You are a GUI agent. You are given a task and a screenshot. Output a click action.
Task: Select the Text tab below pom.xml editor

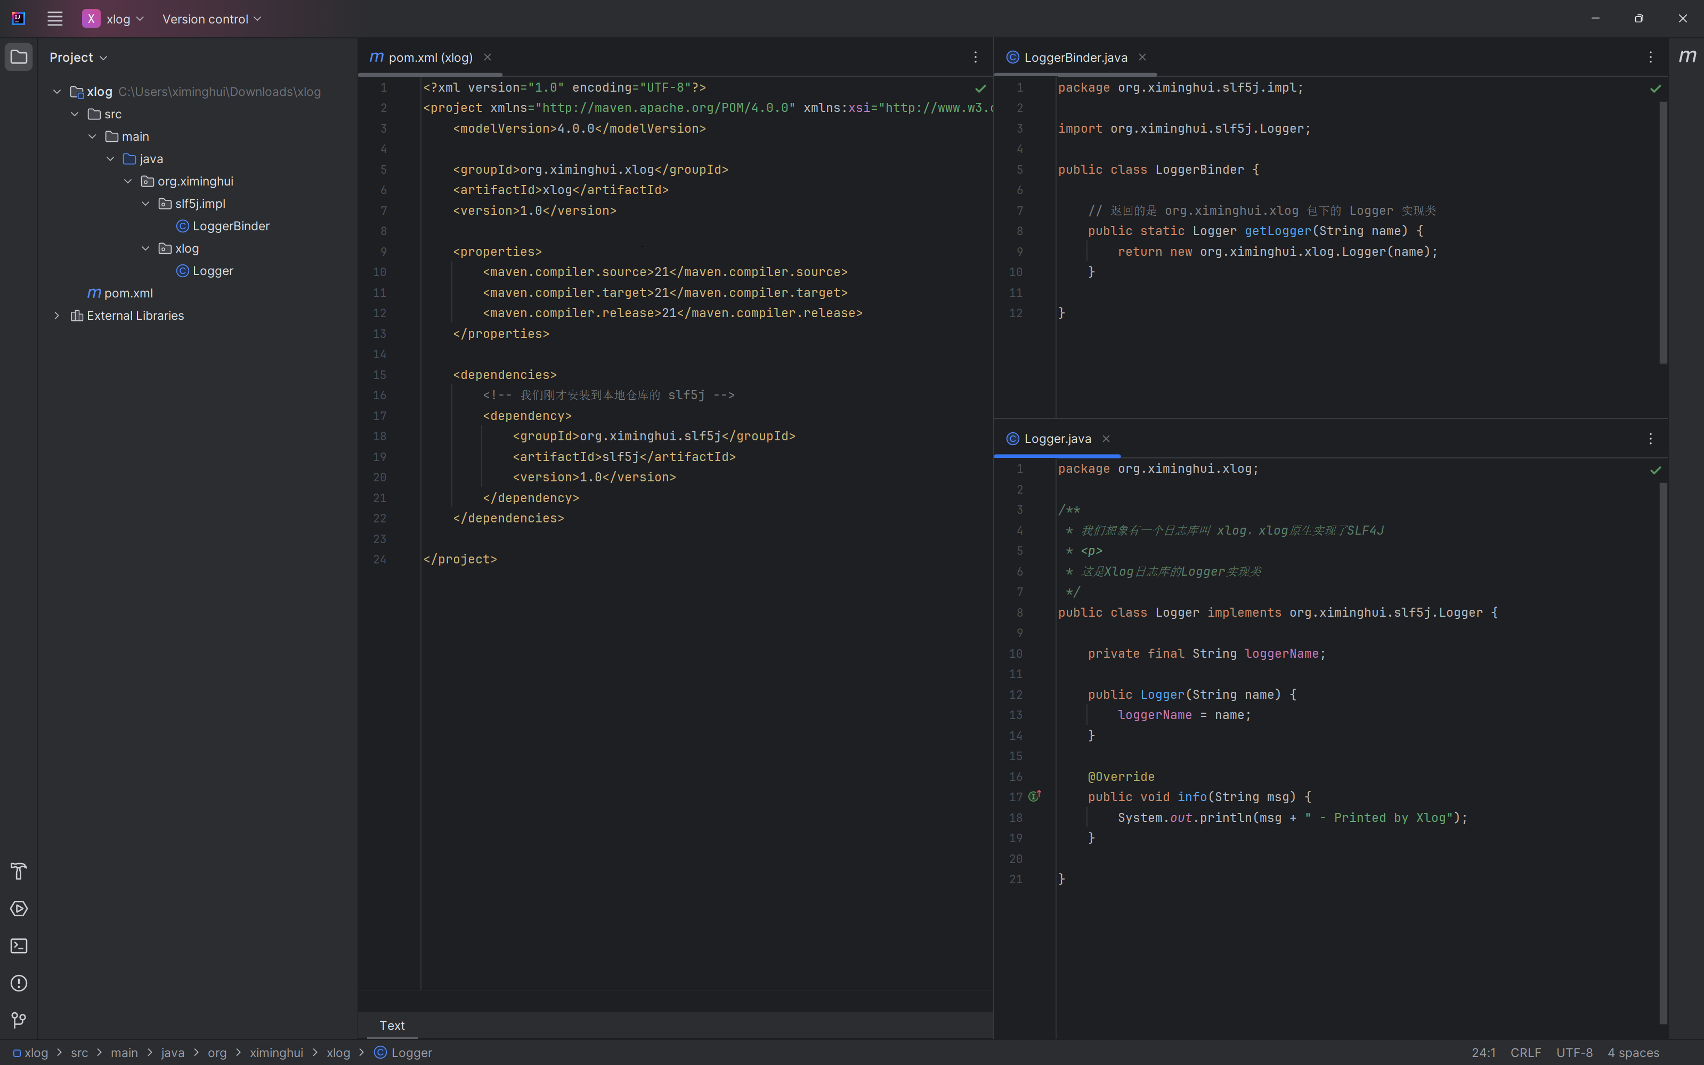[x=392, y=1026]
